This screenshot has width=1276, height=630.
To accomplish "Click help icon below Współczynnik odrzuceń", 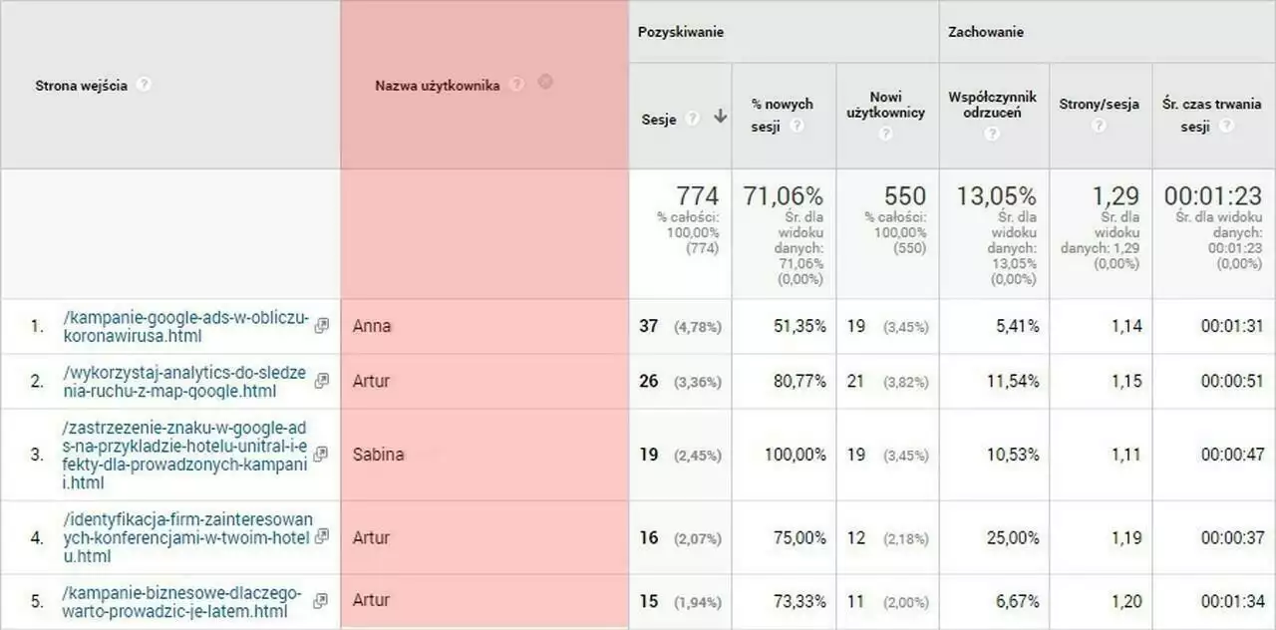I will pyautogui.click(x=993, y=134).
